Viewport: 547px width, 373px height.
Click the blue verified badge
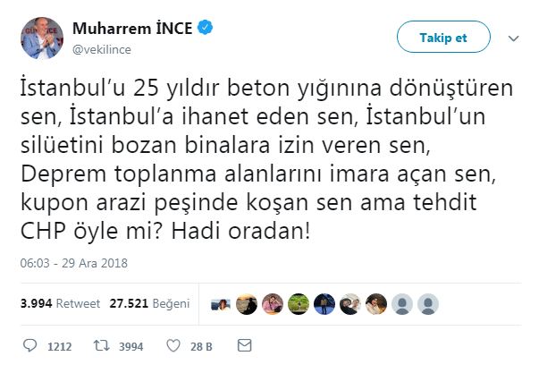click(205, 29)
